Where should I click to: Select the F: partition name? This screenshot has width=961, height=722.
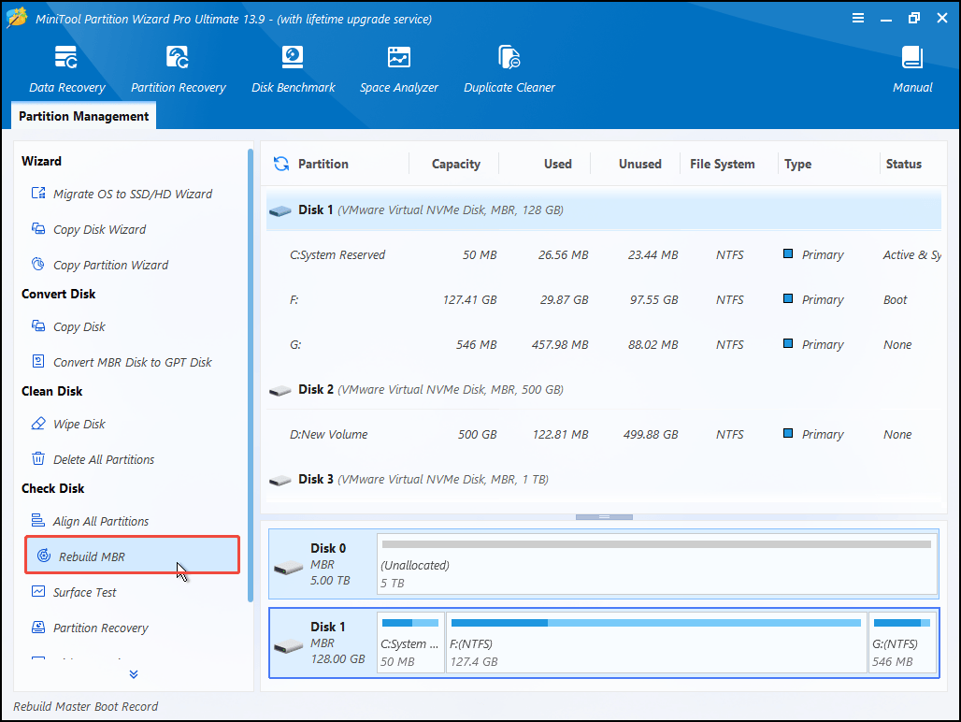pyautogui.click(x=294, y=299)
